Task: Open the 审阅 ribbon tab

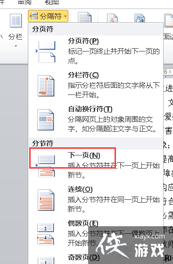Action: pos(25,2)
